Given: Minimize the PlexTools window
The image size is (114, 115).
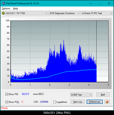Looking at the screenshot, I should (91, 3).
